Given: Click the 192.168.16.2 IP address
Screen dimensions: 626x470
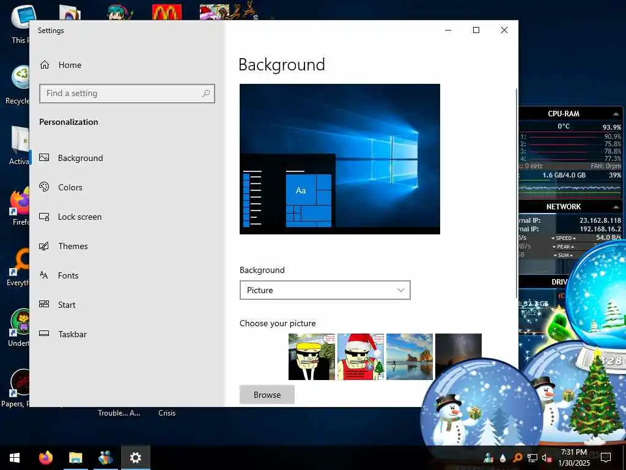Looking at the screenshot, I should (600, 229).
